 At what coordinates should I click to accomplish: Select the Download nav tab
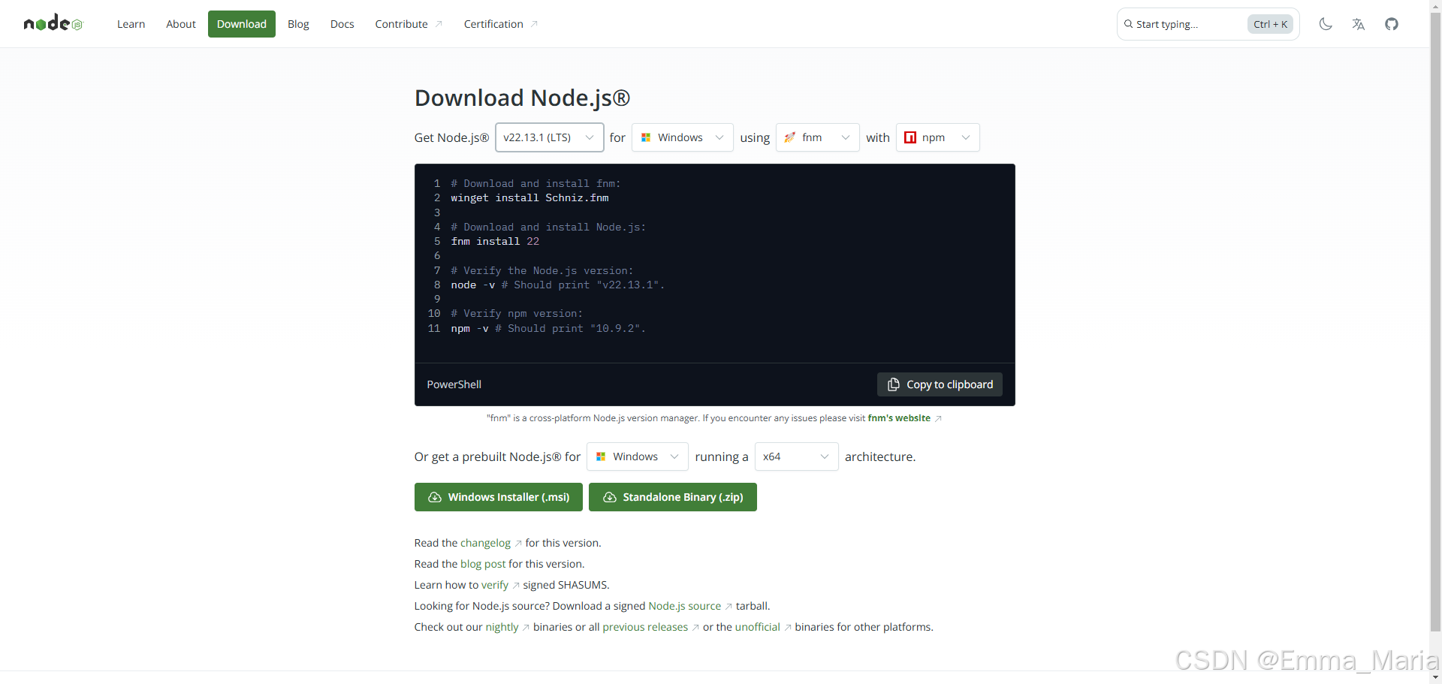pos(242,24)
